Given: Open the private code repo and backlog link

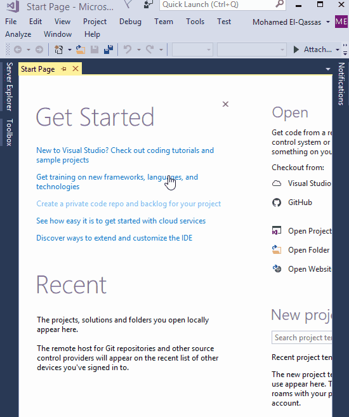Looking at the screenshot, I should coord(129,204).
